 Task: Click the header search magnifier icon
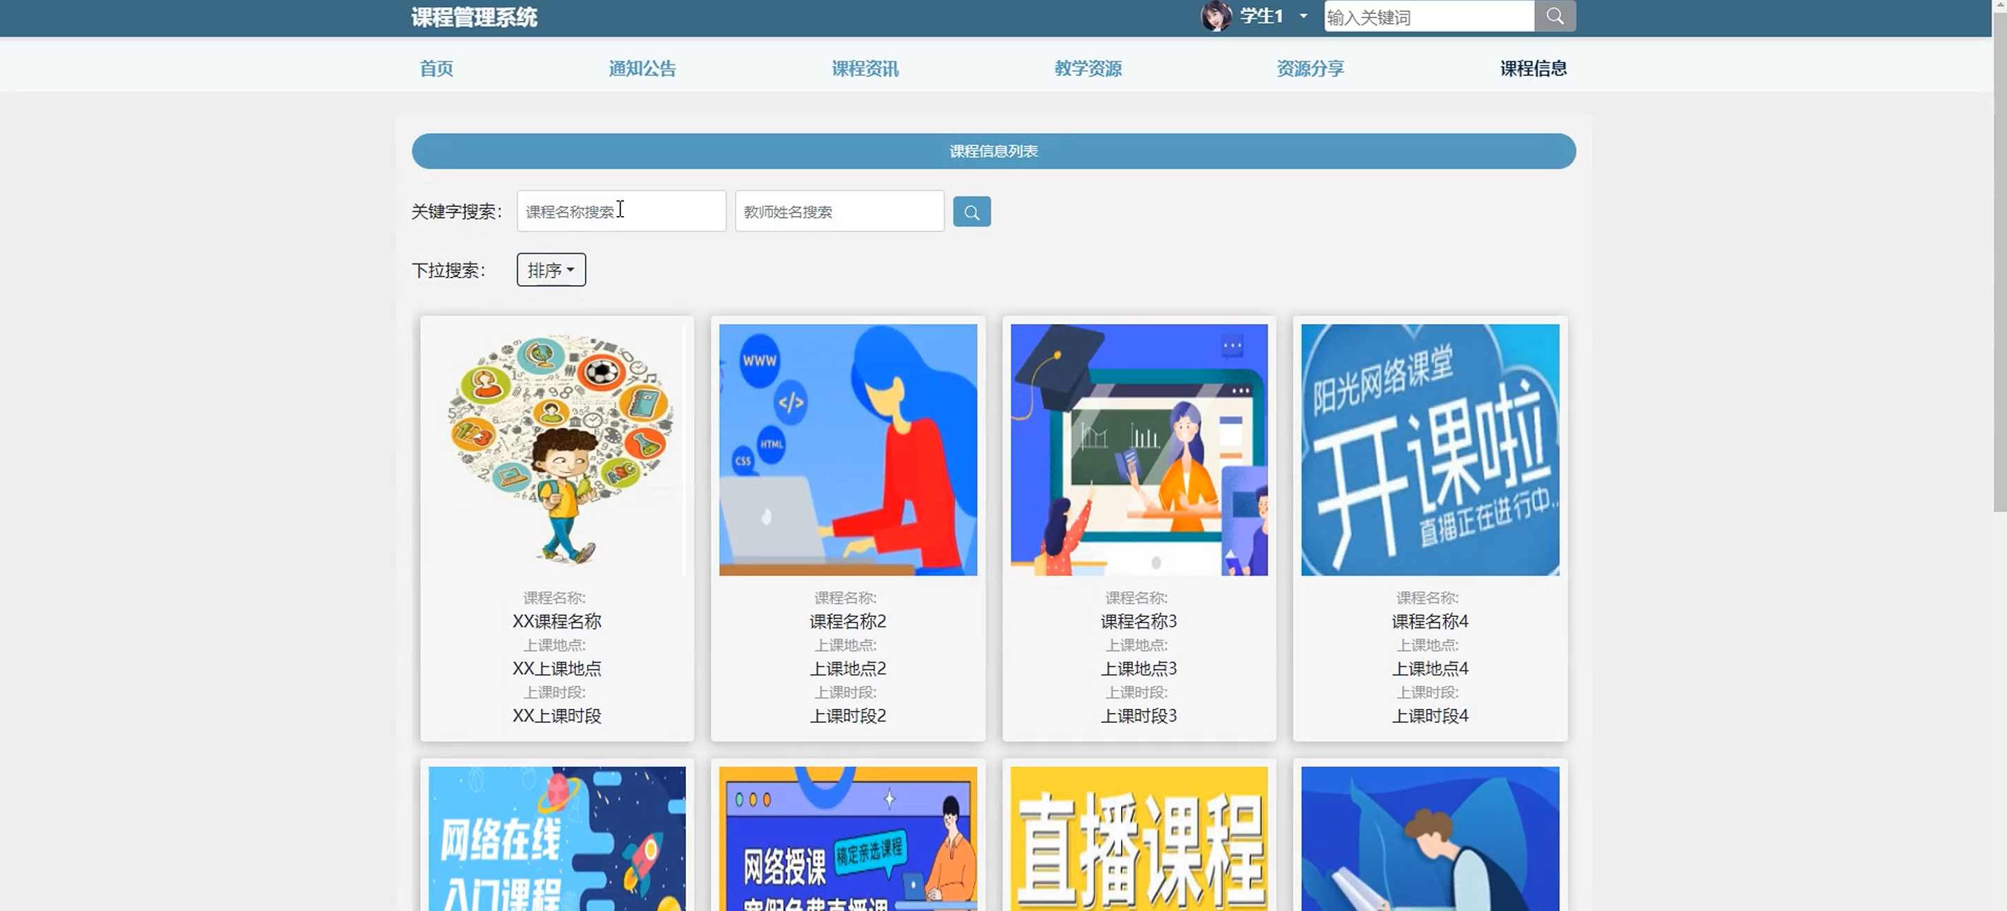[1555, 16]
